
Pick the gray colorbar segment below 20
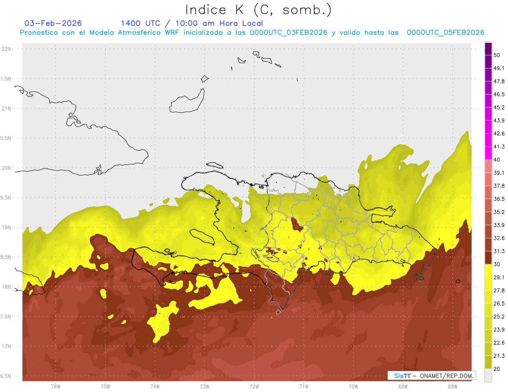(x=489, y=375)
